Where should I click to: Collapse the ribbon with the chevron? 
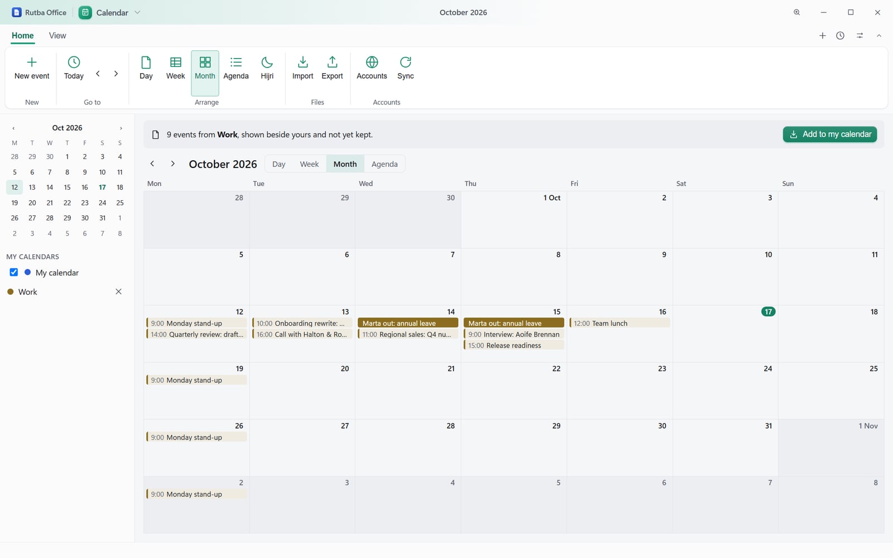[x=878, y=36]
